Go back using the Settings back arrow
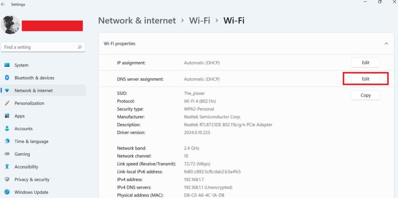398x198 pixels. [x=3, y=4]
